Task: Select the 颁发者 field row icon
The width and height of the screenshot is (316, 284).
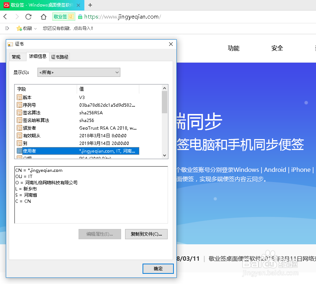Action: (x=19, y=128)
